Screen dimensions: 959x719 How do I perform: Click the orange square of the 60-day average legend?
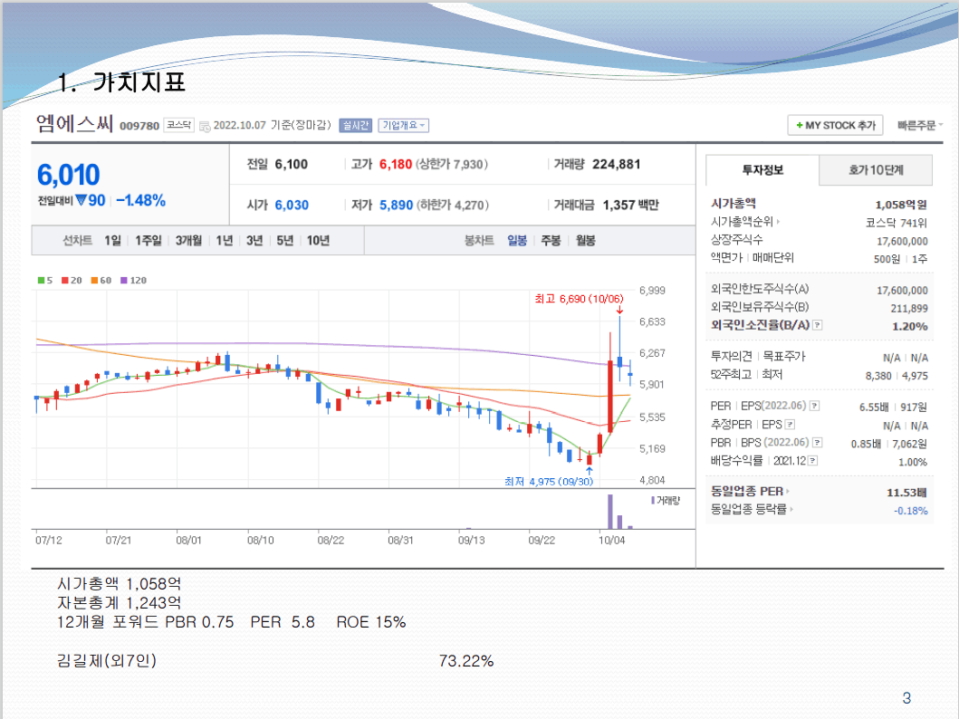tap(94, 281)
